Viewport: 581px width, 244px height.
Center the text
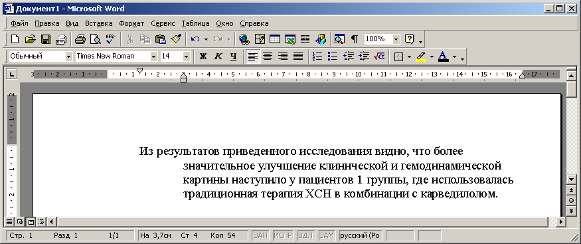[268, 57]
